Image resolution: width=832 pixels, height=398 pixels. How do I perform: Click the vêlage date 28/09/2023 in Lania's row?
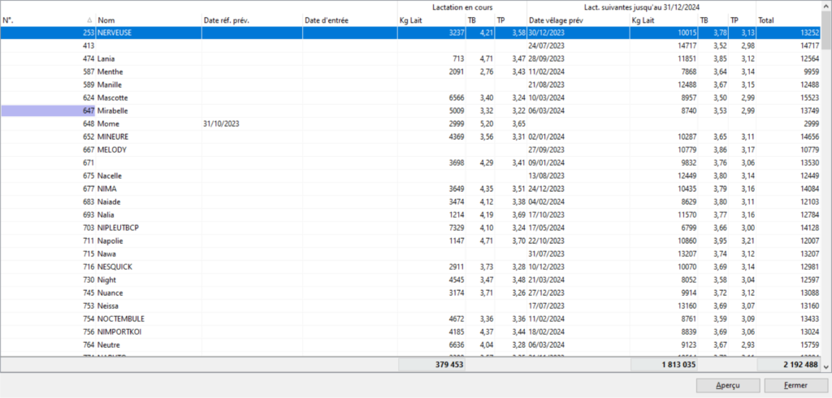pyautogui.click(x=547, y=58)
